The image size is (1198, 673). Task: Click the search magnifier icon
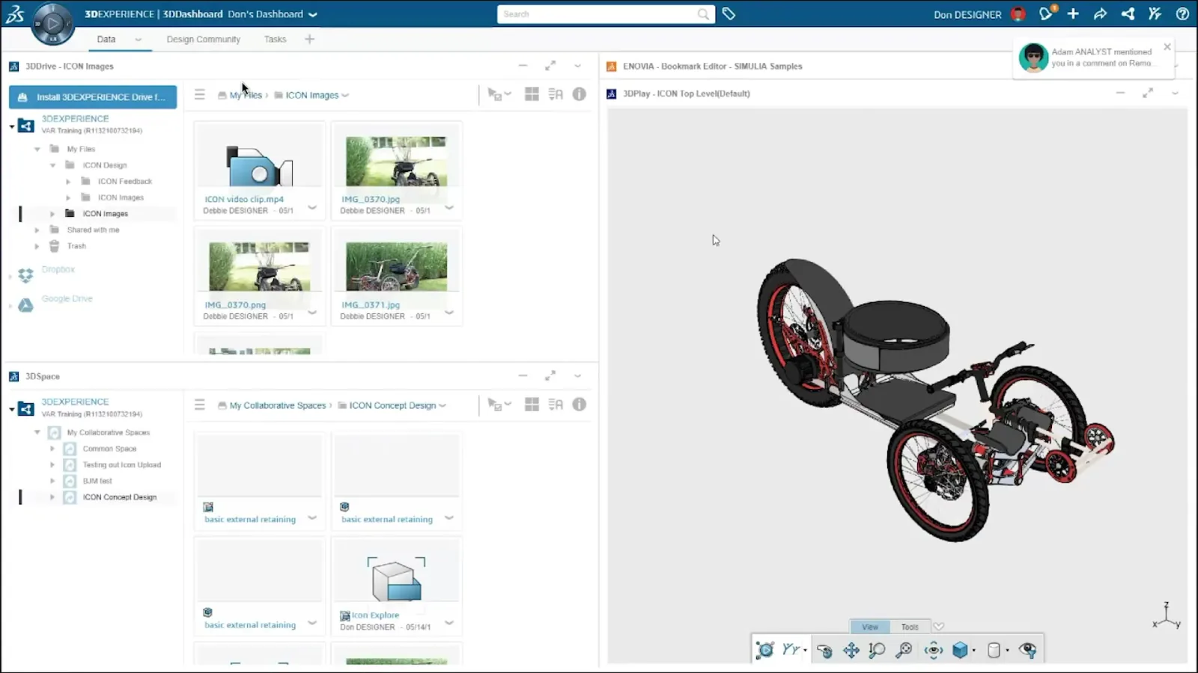703,13
